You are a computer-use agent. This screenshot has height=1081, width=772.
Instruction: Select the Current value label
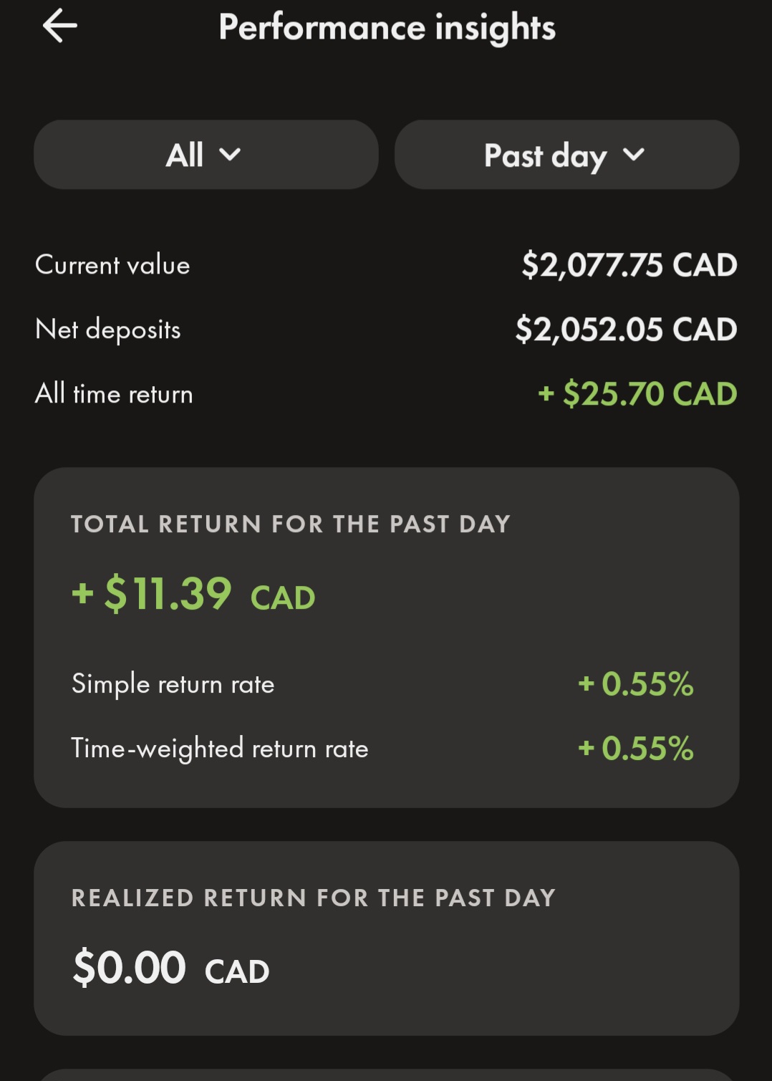(112, 265)
